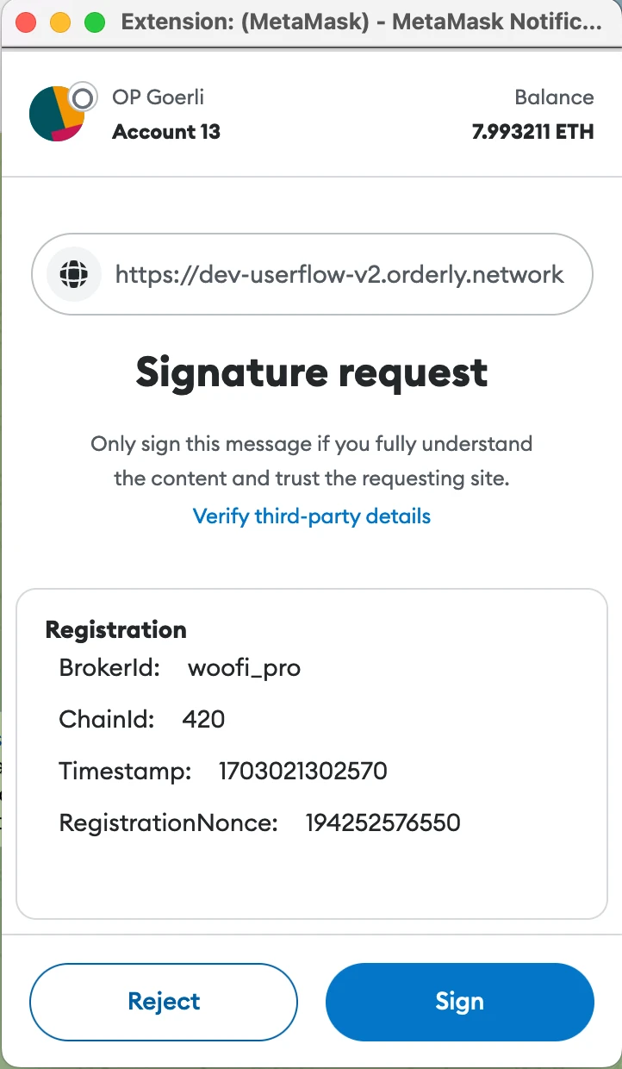
Task: Click the Registration message heading
Action: pyautogui.click(x=115, y=630)
